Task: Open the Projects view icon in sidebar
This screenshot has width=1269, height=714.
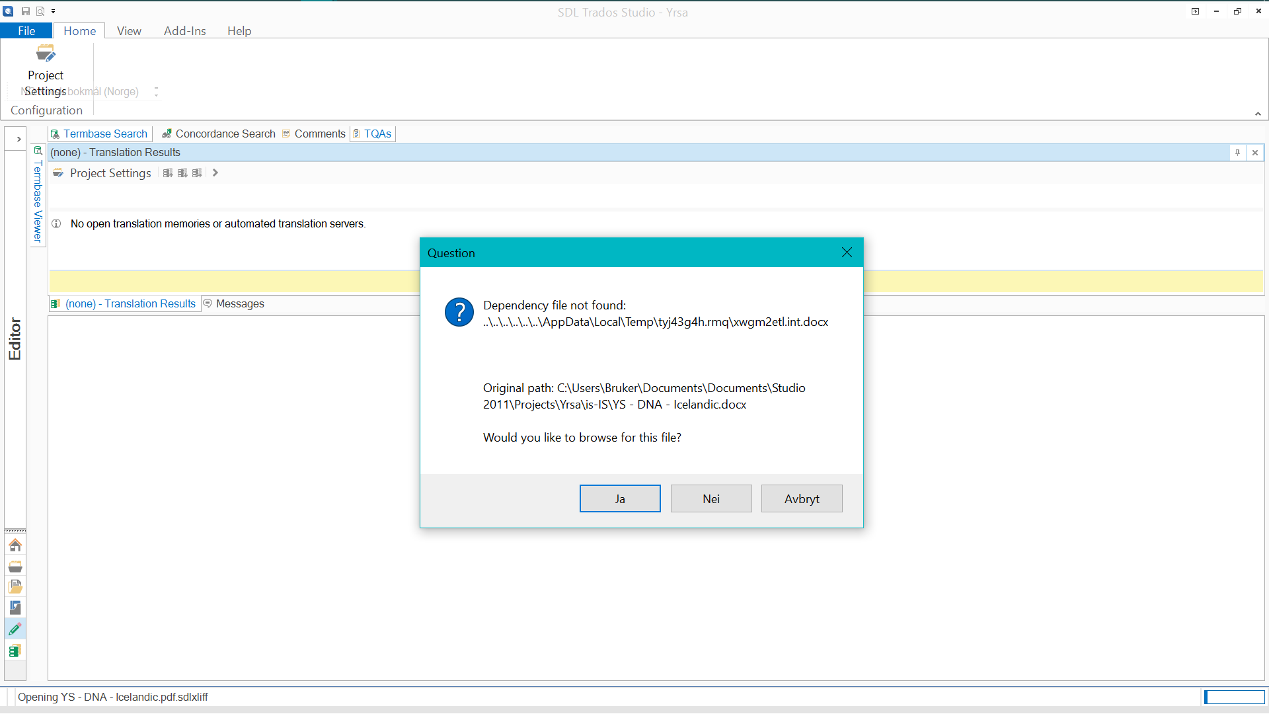Action: click(x=15, y=566)
